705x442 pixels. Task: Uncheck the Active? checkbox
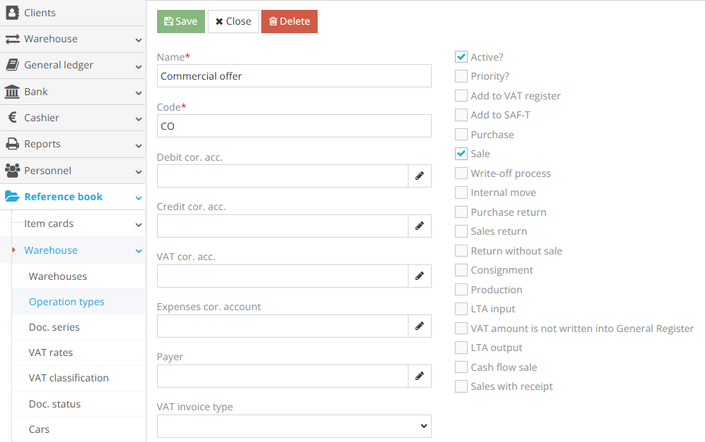pos(461,57)
